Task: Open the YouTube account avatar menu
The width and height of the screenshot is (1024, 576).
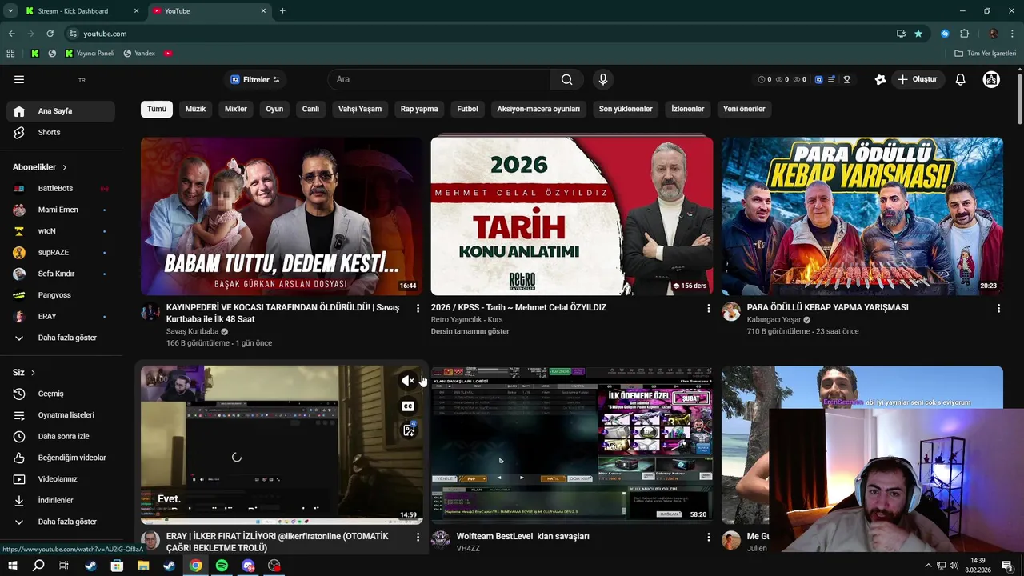Action: click(x=991, y=79)
